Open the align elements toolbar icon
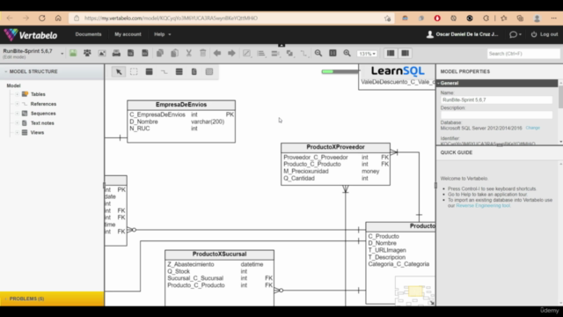563x317 pixels. tap(261, 53)
